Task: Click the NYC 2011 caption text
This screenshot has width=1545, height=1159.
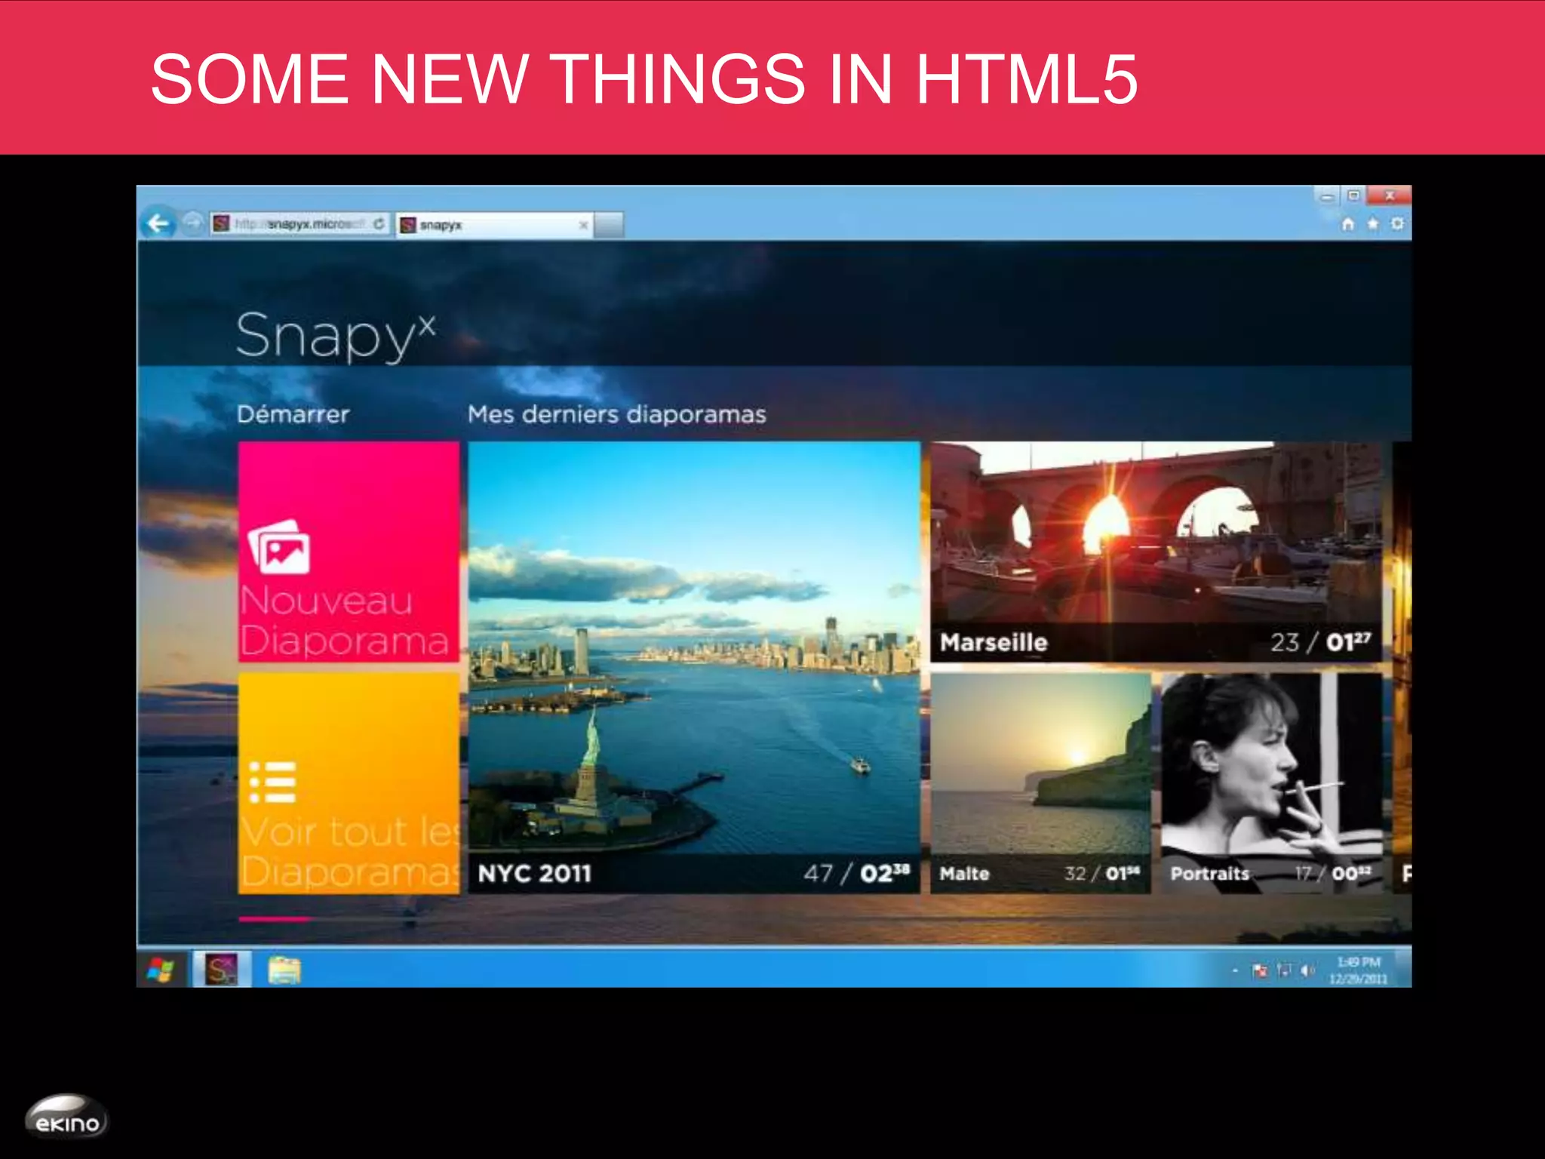Action: (x=534, y=874)
